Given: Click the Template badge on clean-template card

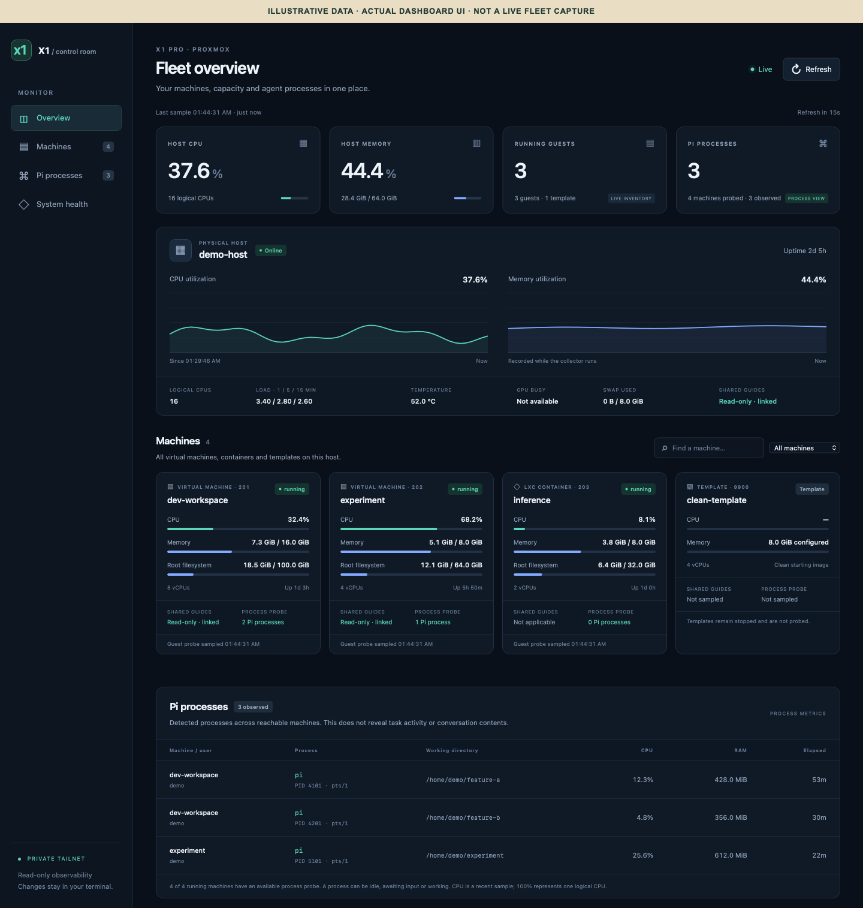Looking at the screenshot, I should tap(812, 489).
